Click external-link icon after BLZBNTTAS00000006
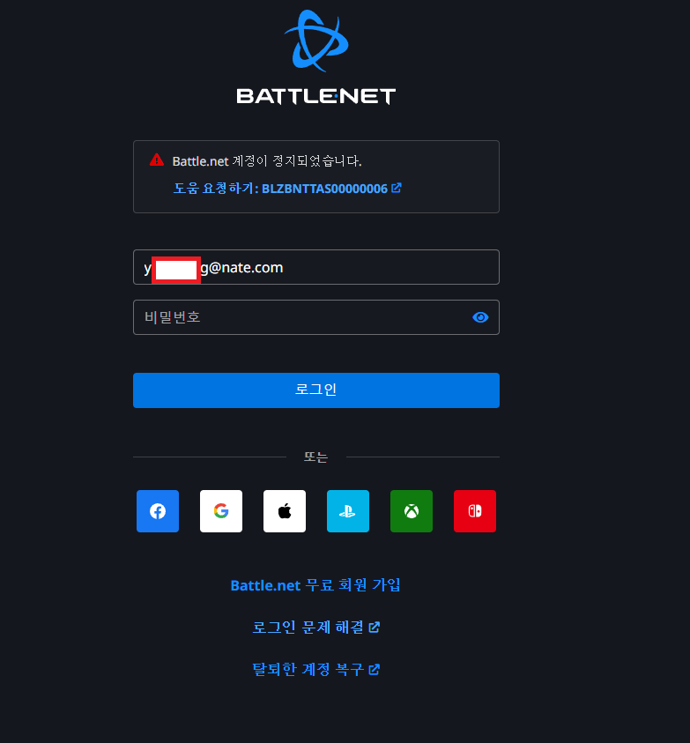690x743 pixels. 397,188
